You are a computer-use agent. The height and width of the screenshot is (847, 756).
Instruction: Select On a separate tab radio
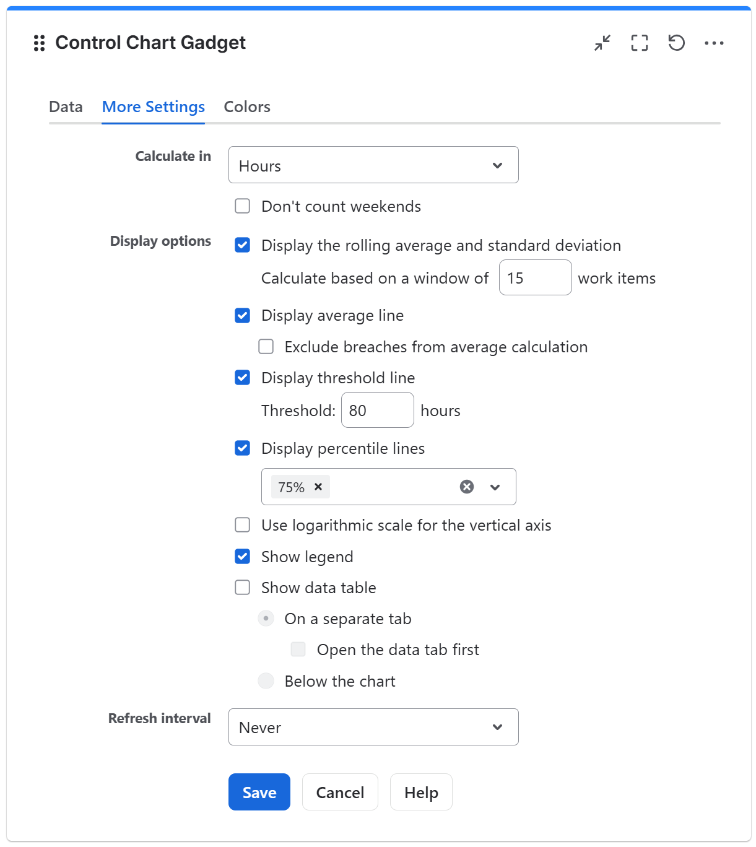(x=266, y=619)
